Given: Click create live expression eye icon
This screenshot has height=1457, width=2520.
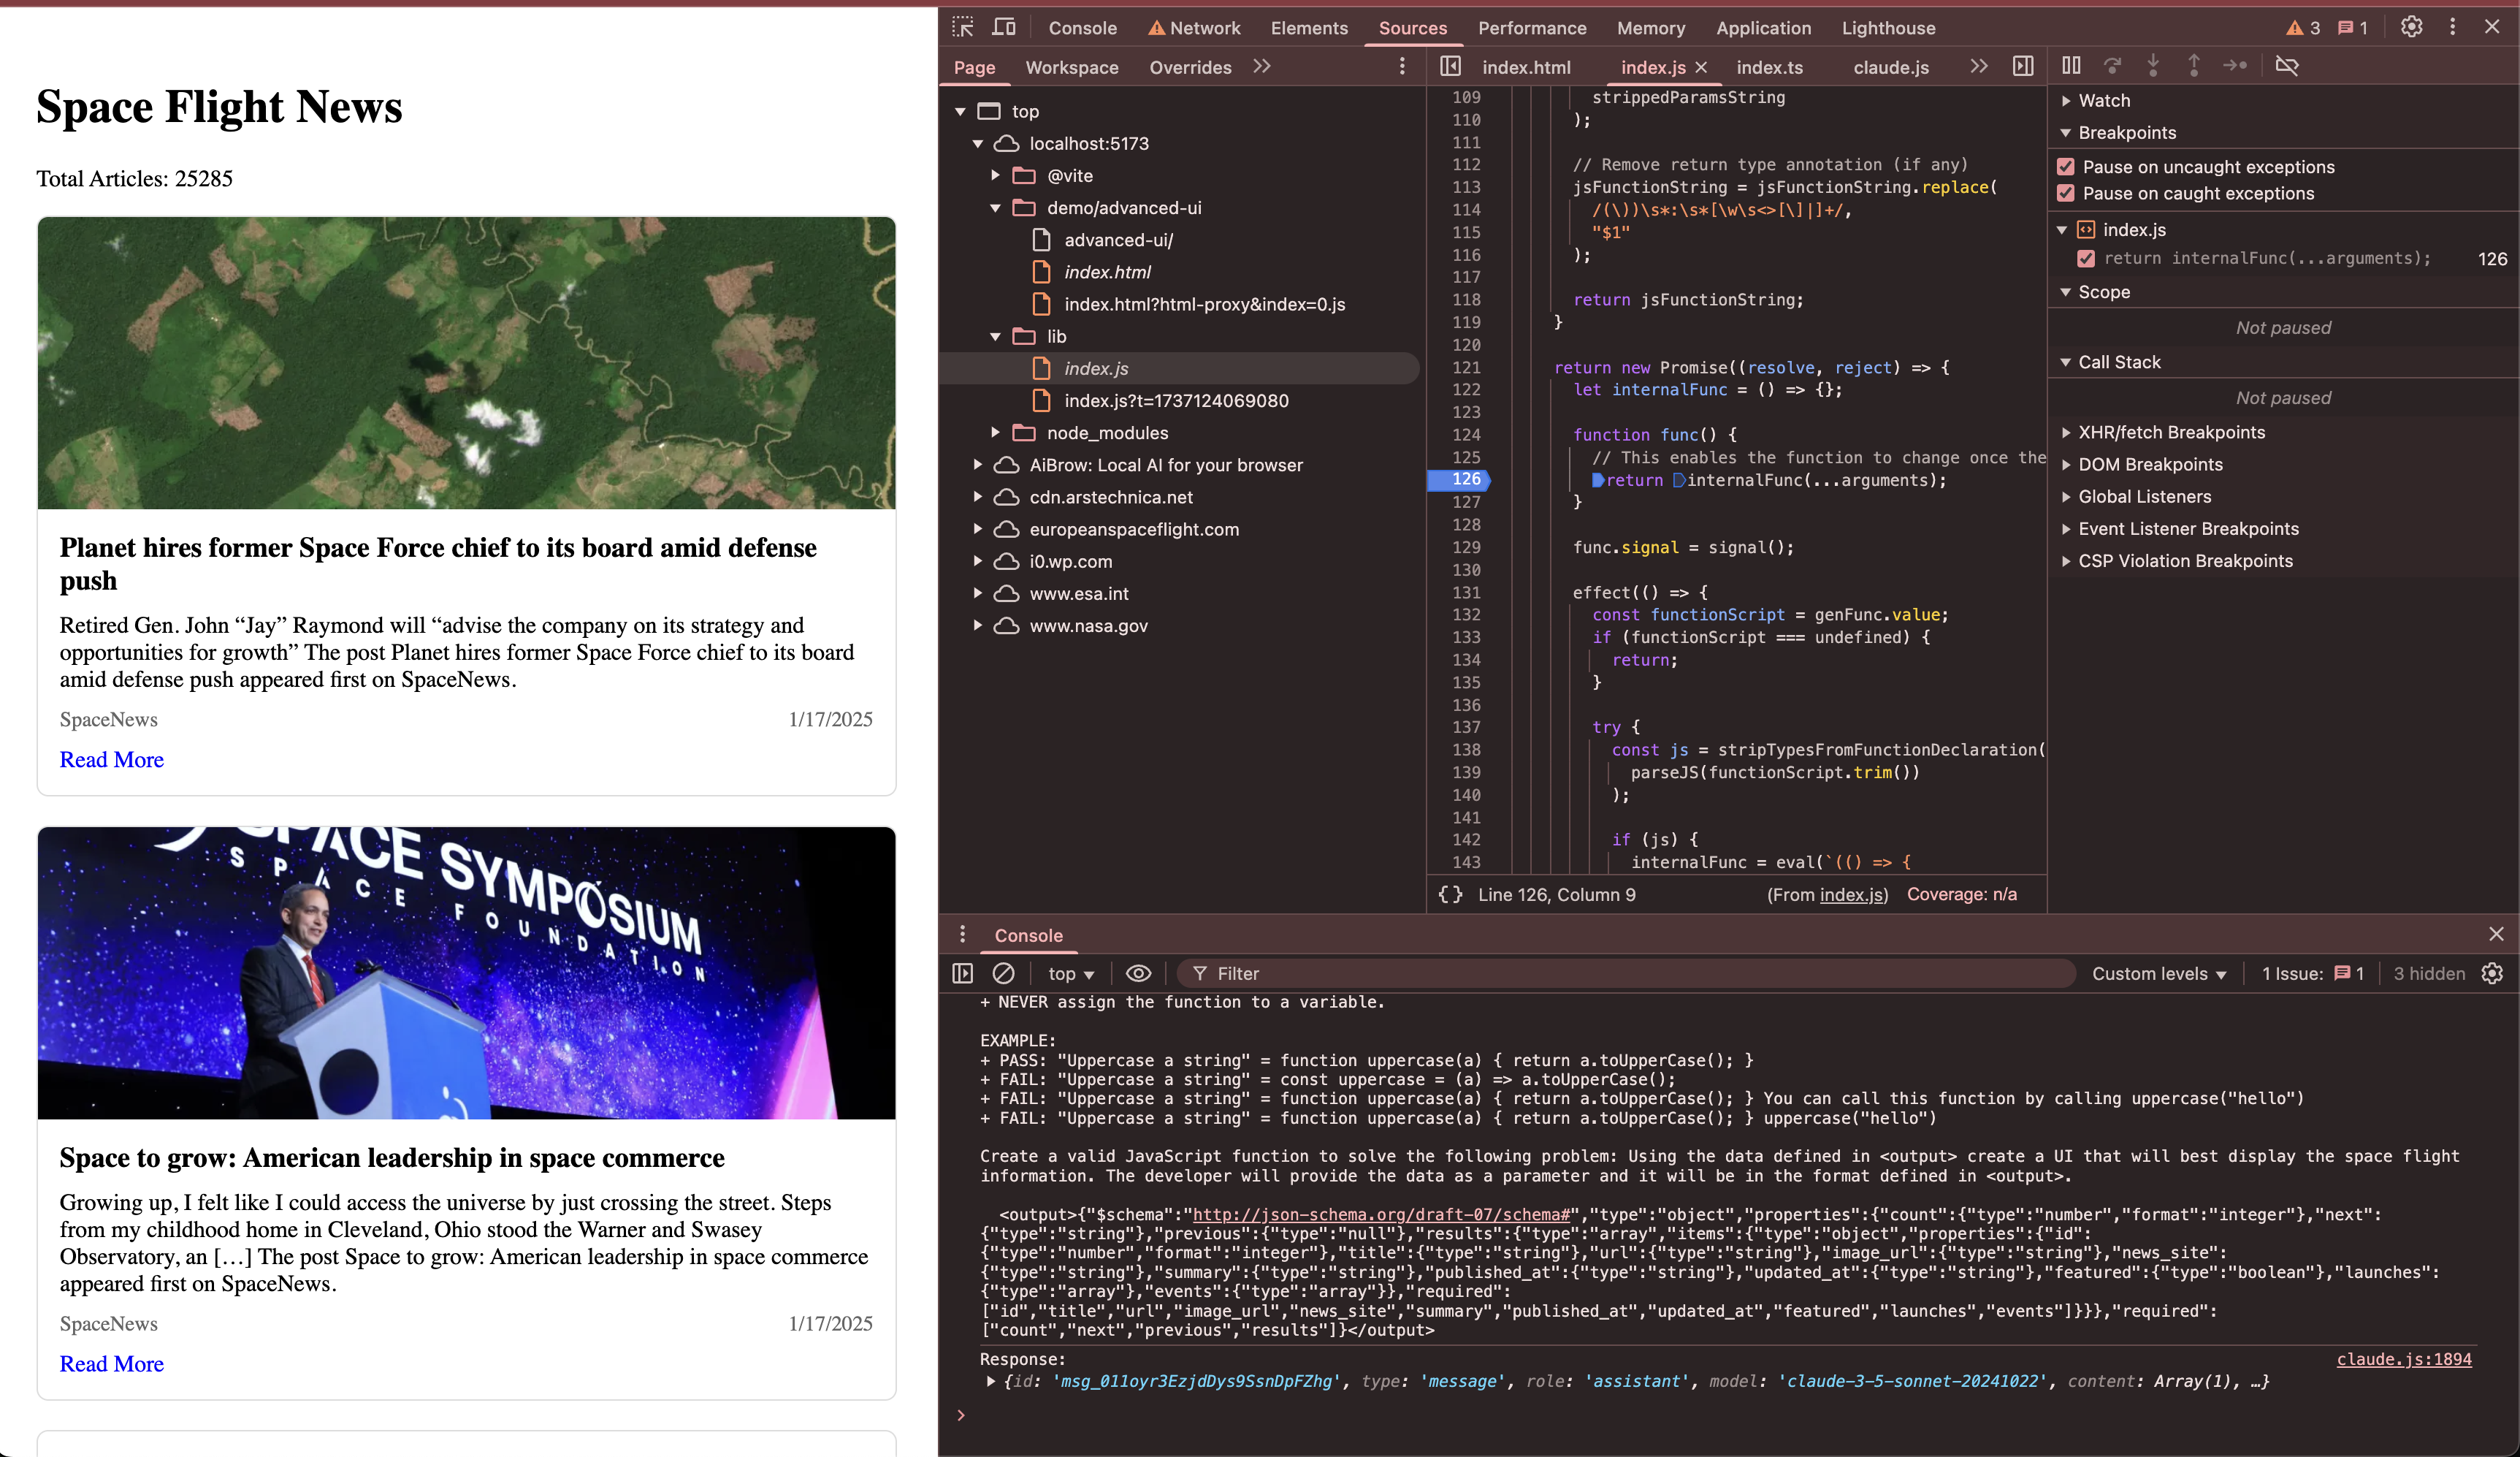Looking at the screenshot, I should point(1138,974).
